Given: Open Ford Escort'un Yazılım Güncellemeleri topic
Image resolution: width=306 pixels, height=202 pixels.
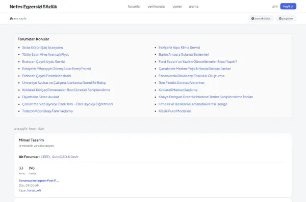Looking at the screenshot, I should point(198,62).
